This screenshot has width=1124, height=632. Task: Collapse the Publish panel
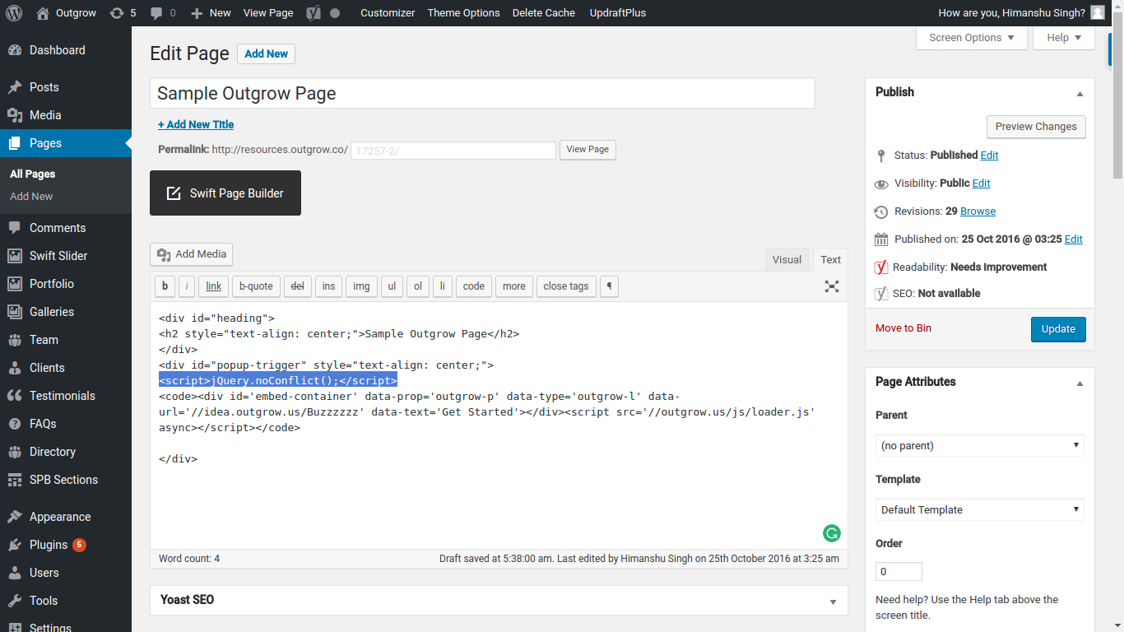pyautogui.click(x=1080, y=93)
